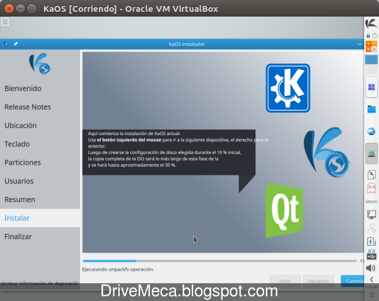The width and height of the screenshot is (379, 301).
Task: Switch to the first virtual desktop in pager
Action: click(x=371, y=59)
